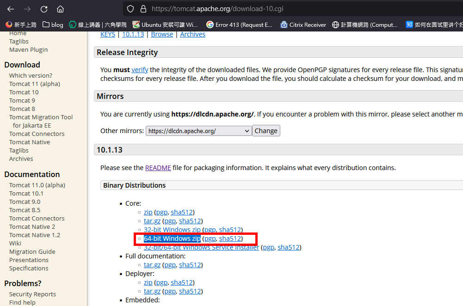Open the 如何在面试里讲 Zhihu bookmark
Viewport: 463px width, 306px height.
coord(434,25)
